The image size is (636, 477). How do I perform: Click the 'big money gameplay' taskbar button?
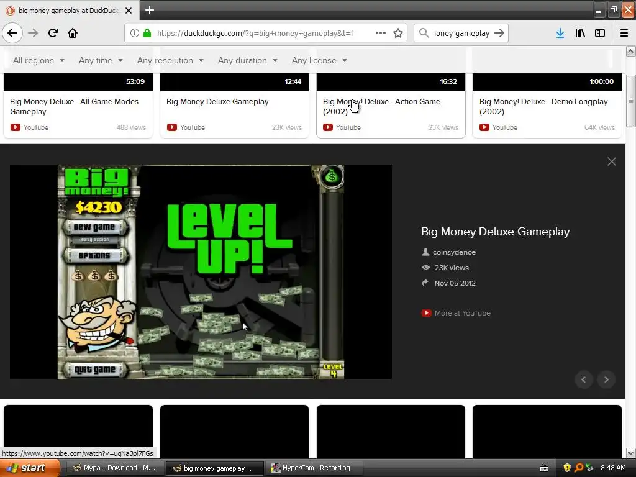tap(215, 468)
